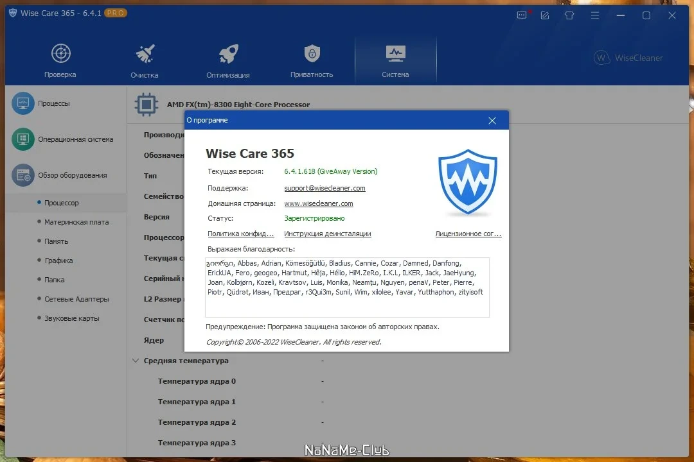Switch to the Очистка cleaner tab
This screenshot has height=462, width=694.
pyautogui.click(x=145, y=60)
